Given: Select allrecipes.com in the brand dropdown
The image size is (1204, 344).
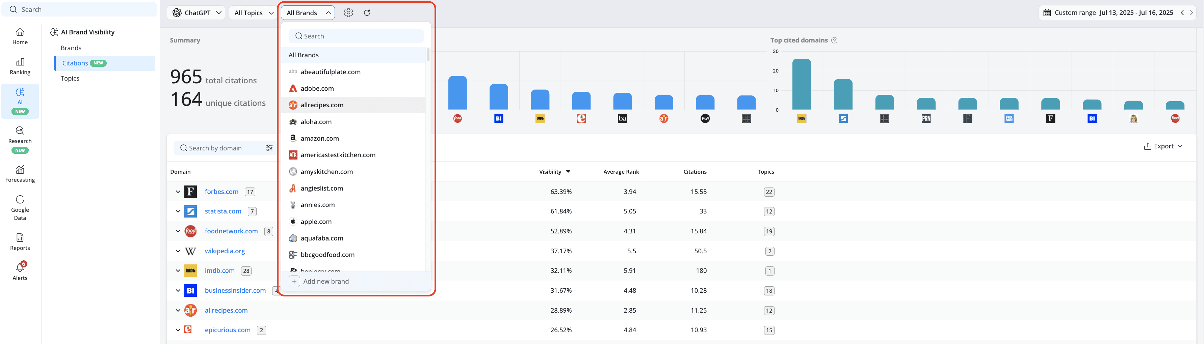Looking at the screenshot, I should click(x=354, y=105).
